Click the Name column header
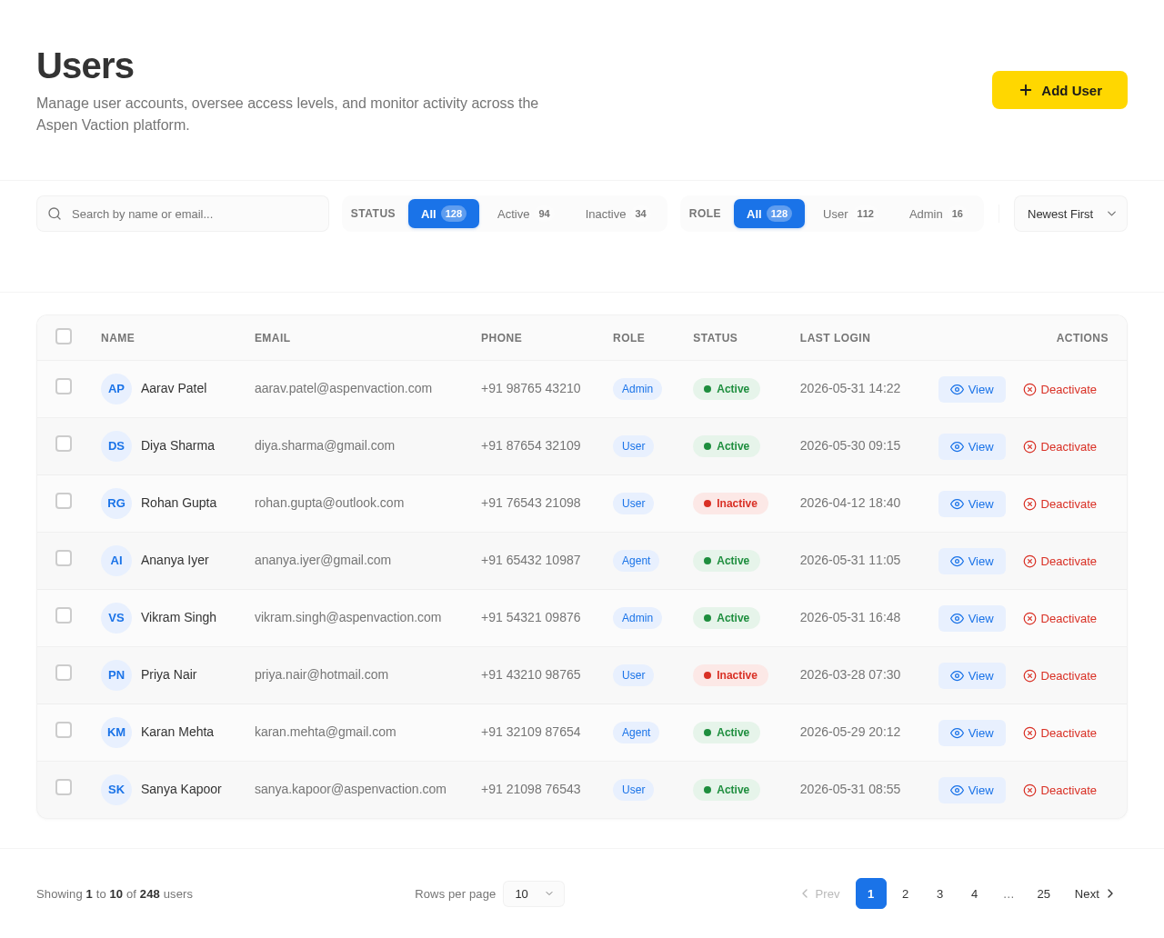The width and height of the screenshot is (1164, 938). click(117, 338)
